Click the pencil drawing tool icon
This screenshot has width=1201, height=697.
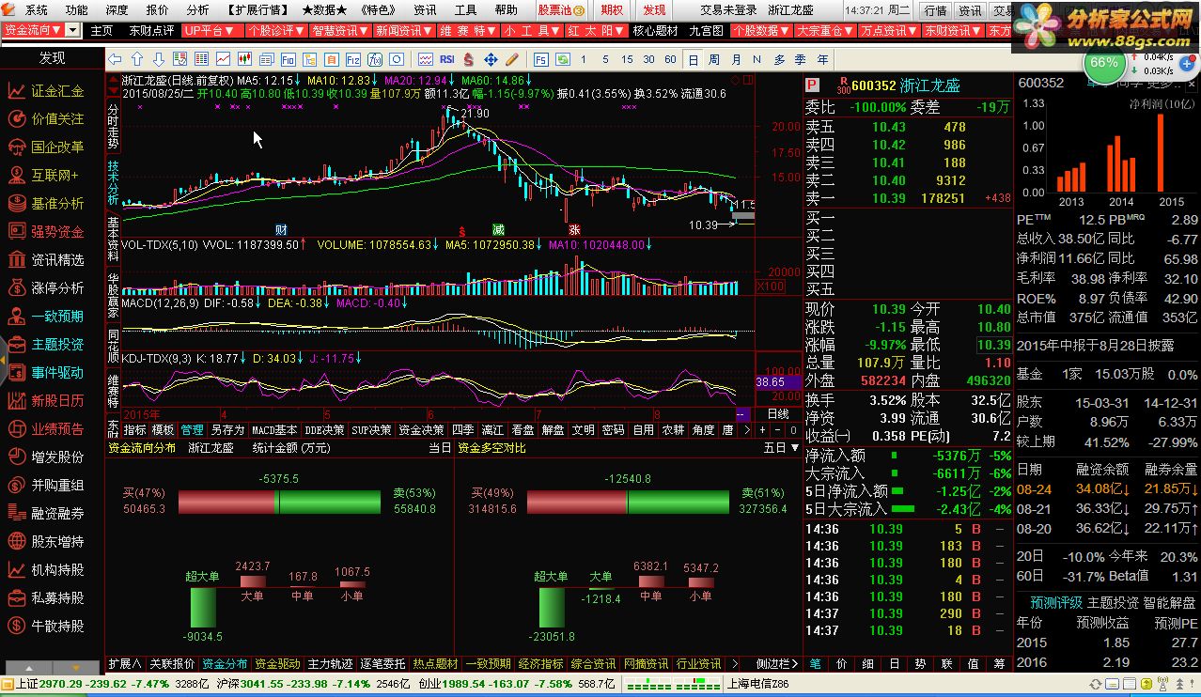[x=512, y=59]
